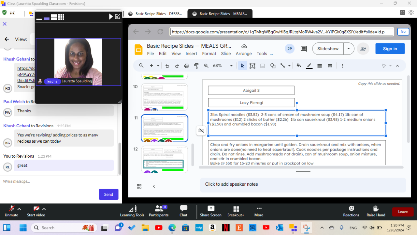Screen dimensions: 417x235
Task: Start the Slideshow
Action: click(328, 49)
